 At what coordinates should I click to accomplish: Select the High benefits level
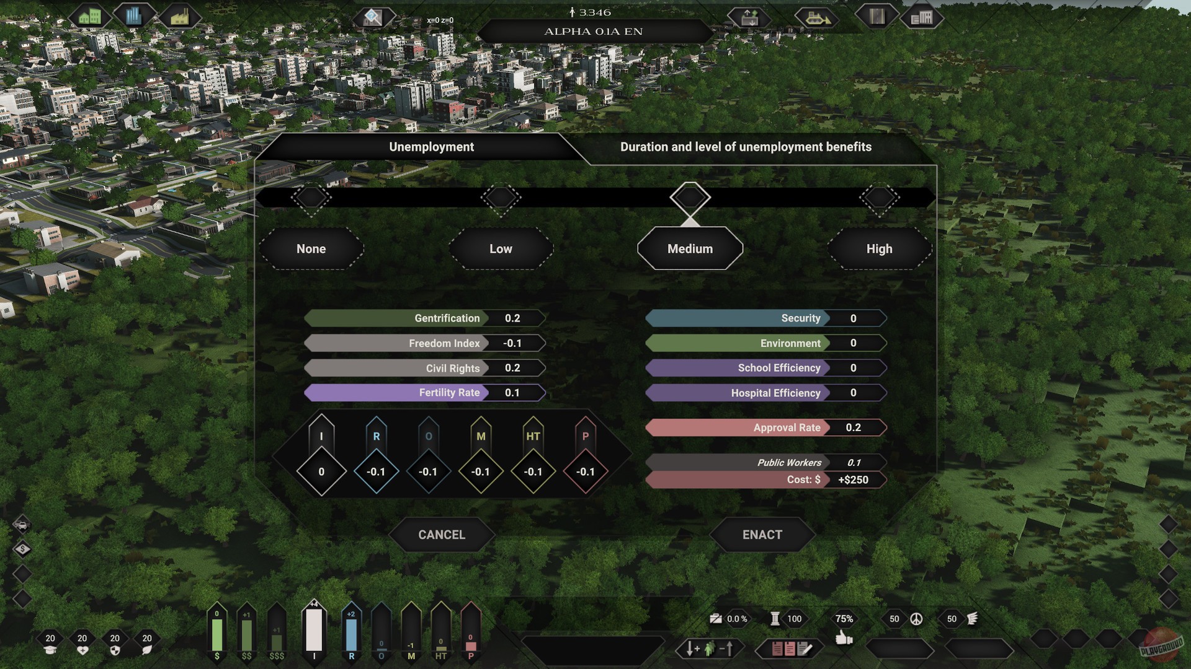879,248
